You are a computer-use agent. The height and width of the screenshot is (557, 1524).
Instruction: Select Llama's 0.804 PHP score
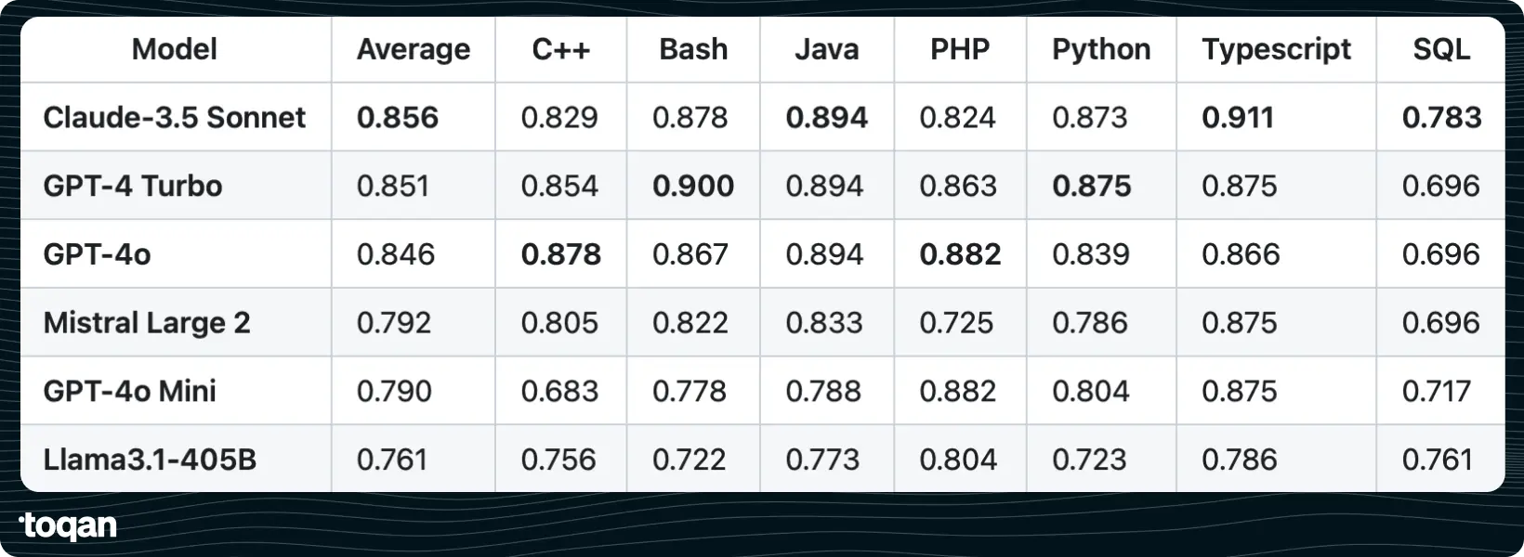958,460
